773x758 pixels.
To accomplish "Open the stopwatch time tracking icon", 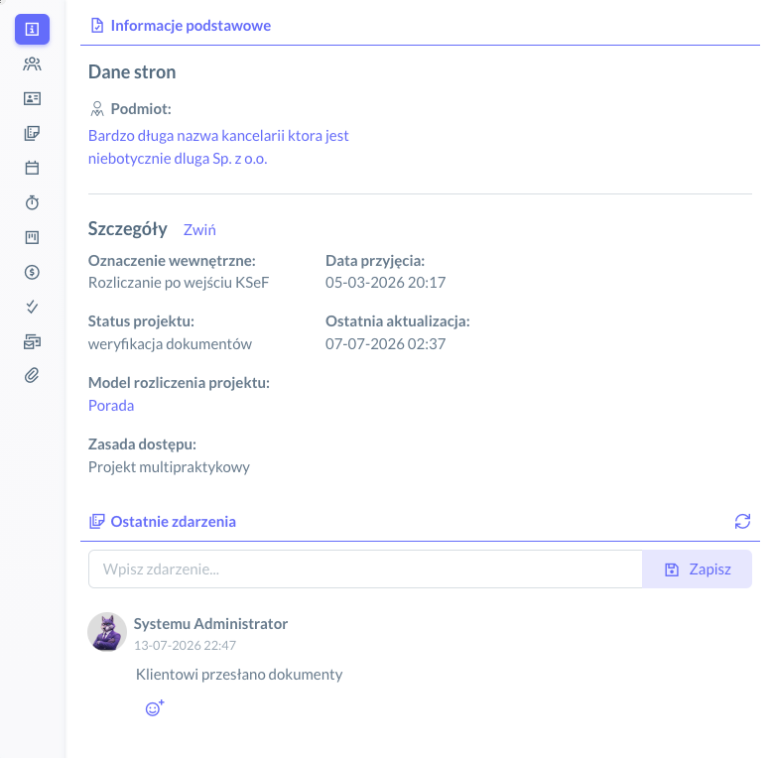I will [32, 202].
